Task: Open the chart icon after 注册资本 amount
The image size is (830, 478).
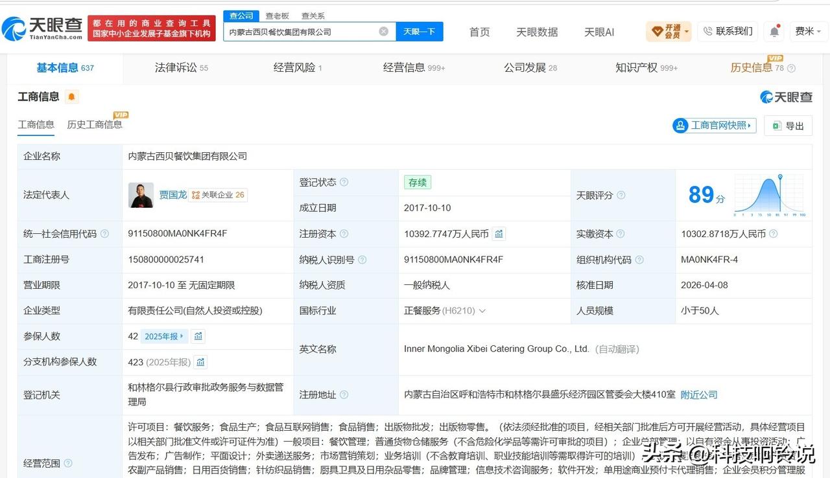Action: pos(499,234)
